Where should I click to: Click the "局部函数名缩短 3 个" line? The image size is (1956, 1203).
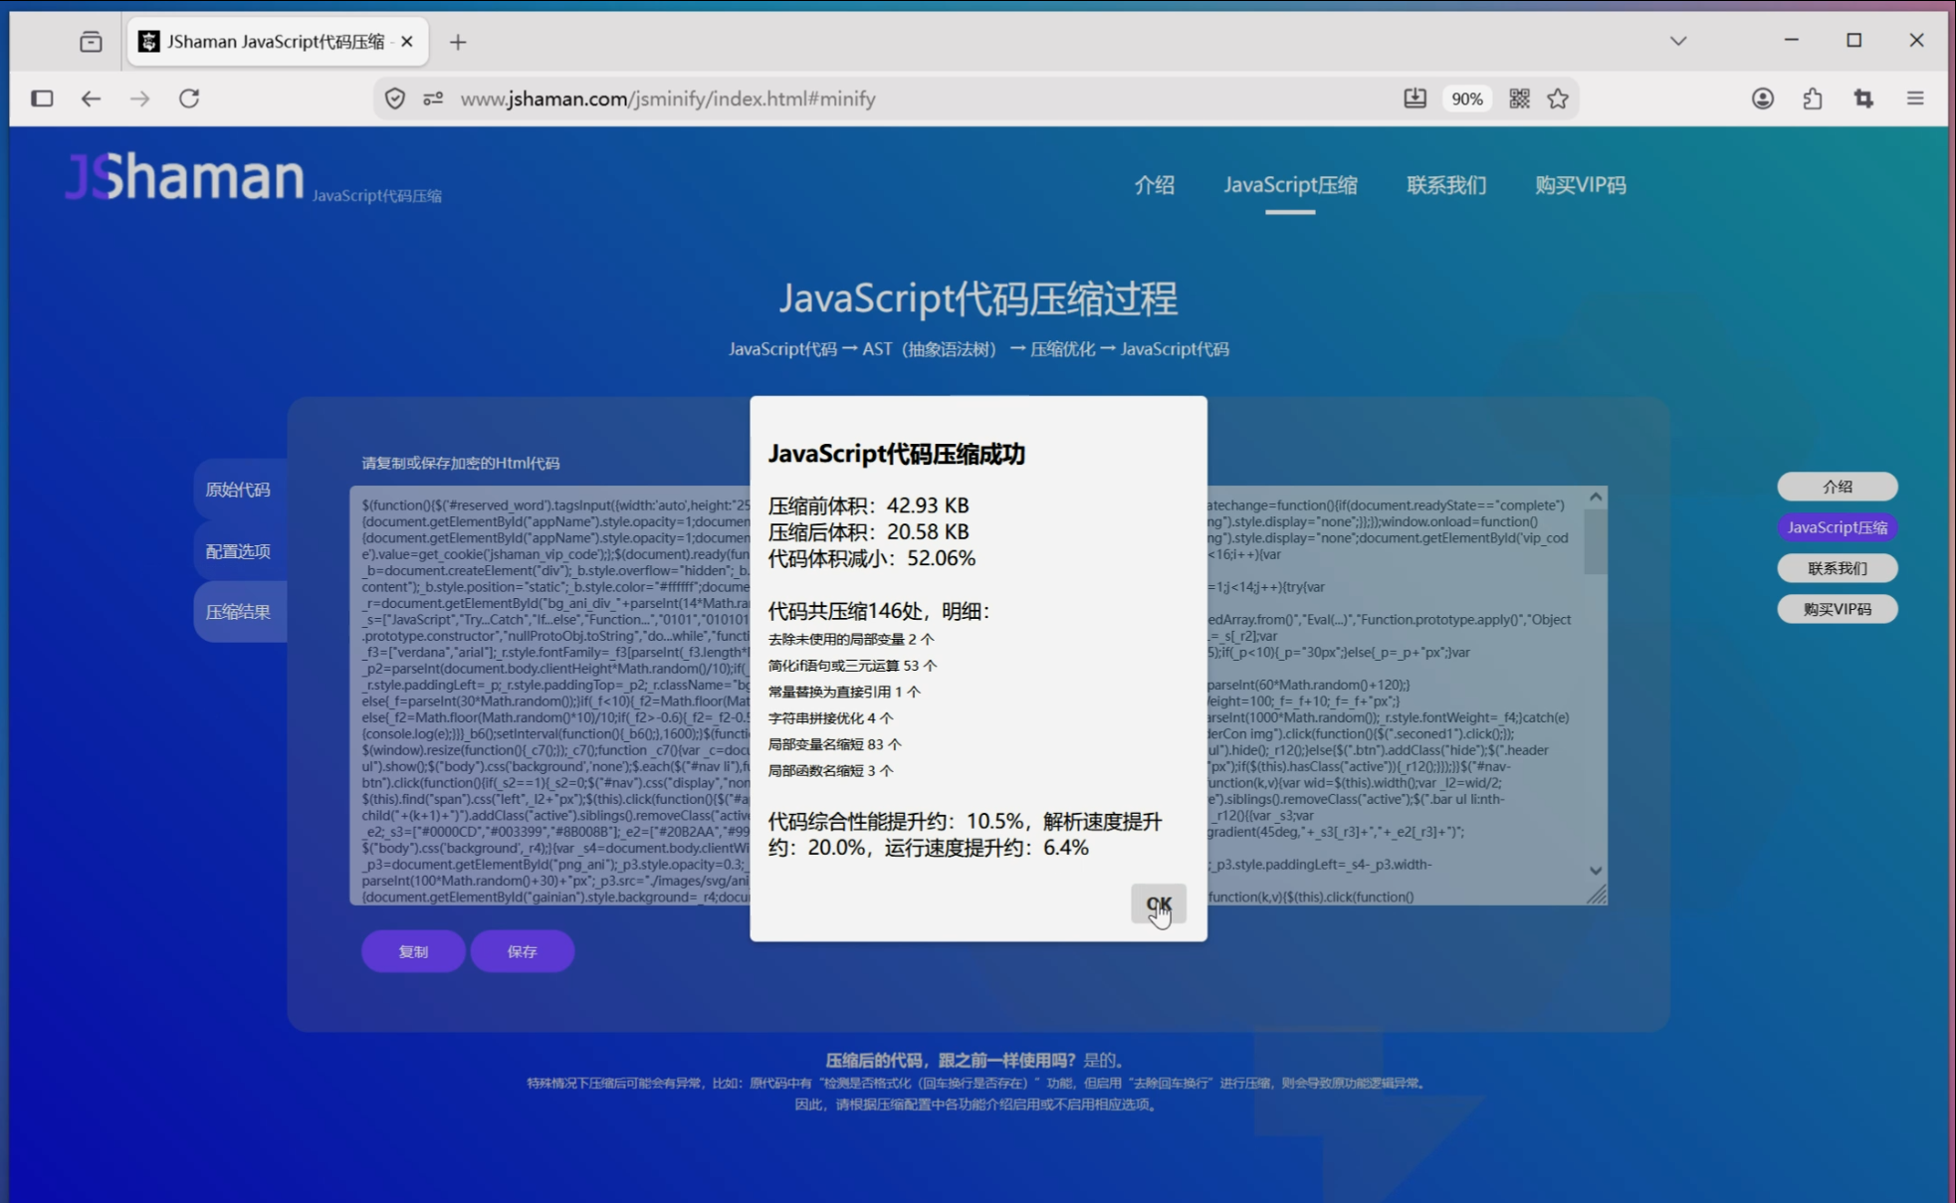(830, 771)
